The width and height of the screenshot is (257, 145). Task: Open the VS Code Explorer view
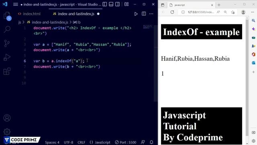click(7, 16)
